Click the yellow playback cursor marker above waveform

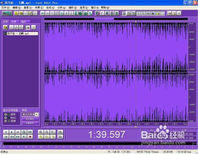136,22
